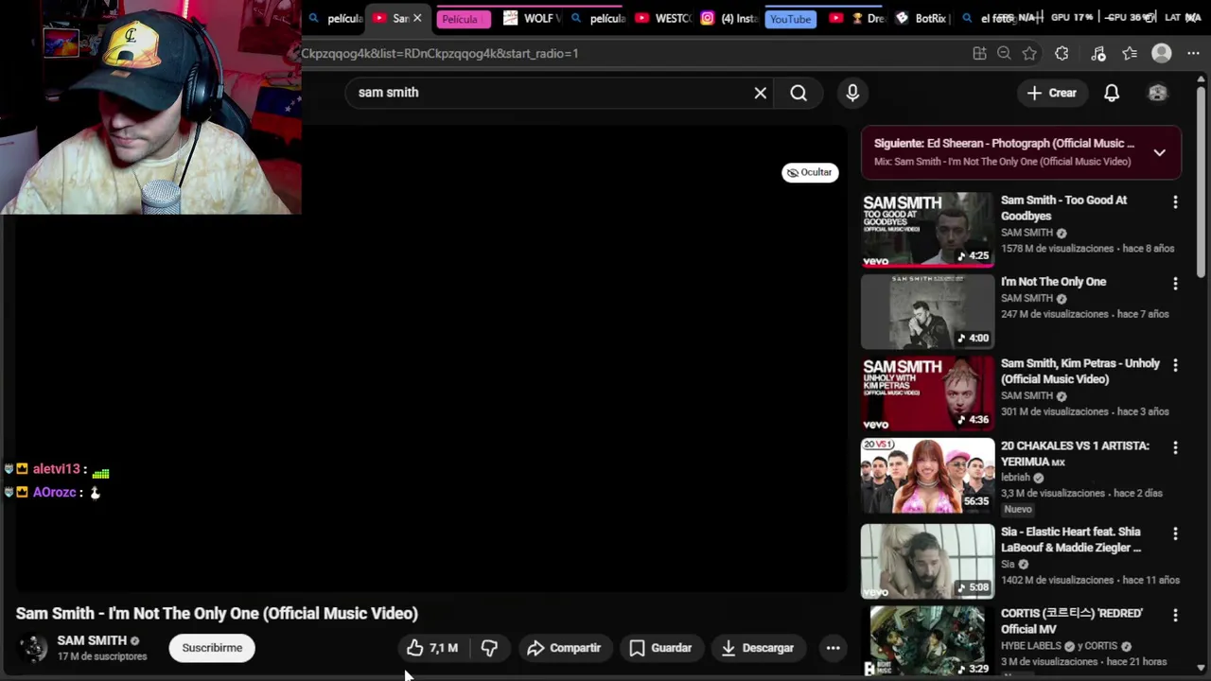Viewport: 1211px width, 681px height.
Task: Open the SAM SMITH channel avatar
Action: click(x=33, y=648)
